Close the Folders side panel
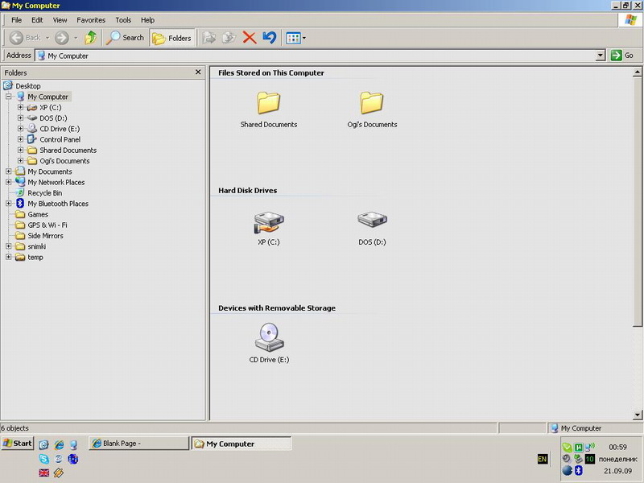The width and height of the screenshot is (644, 483). point(198,72)
